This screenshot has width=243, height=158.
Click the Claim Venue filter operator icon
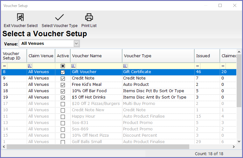30,66
